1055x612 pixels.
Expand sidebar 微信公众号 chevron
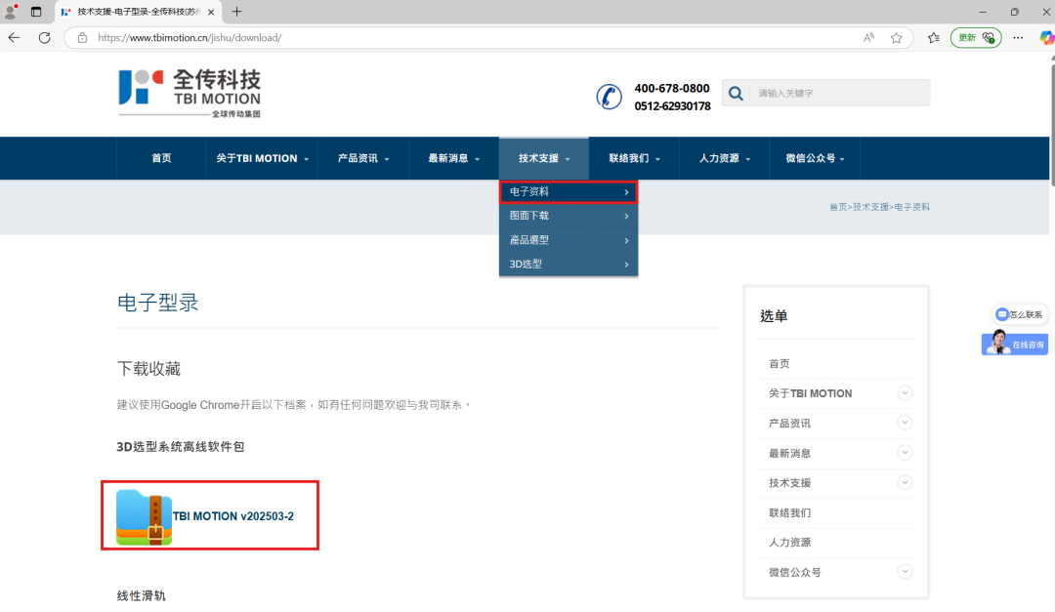click(905, 572)
